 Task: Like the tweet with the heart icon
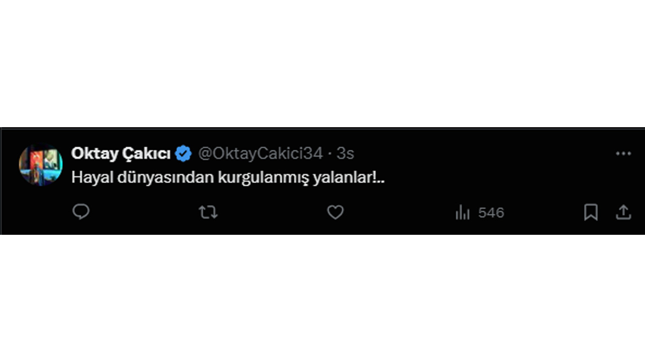pos(335,213)
